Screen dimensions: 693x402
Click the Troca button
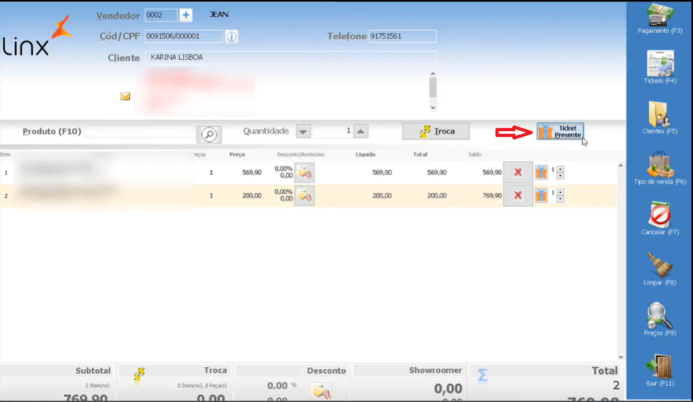[436, 131]
